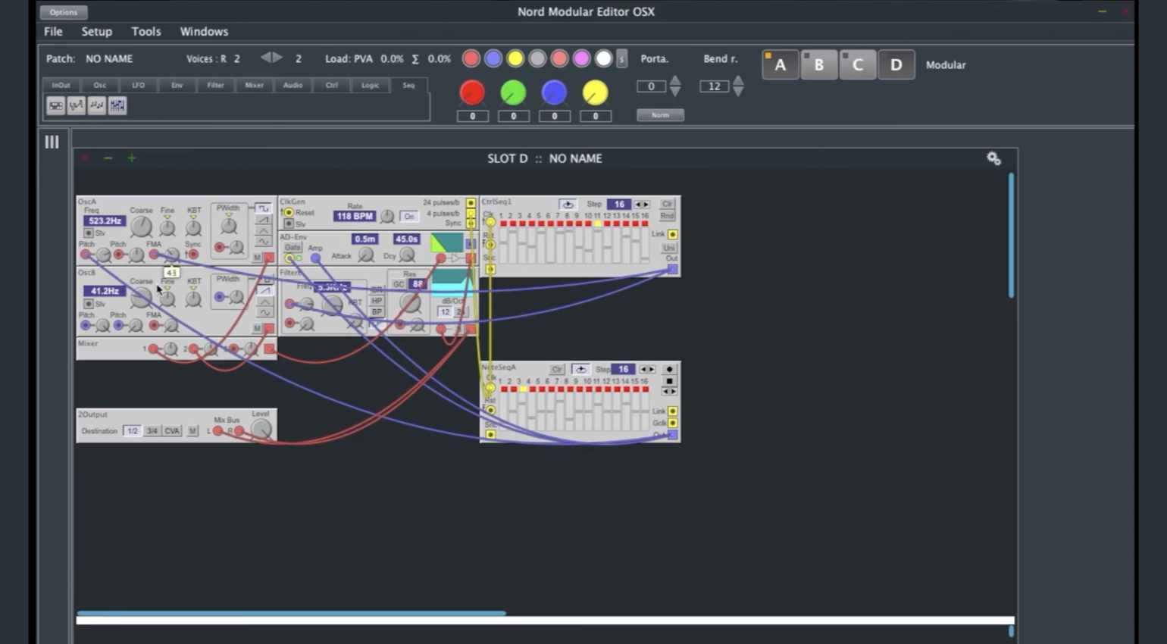Image resolution: width=1167 pixels, height=644 pixels.
Task: Open the Tools menu
Action: tap(145, 31)
